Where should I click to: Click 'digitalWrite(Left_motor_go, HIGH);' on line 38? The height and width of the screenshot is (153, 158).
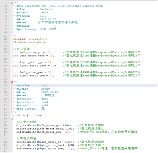(45, 126)
